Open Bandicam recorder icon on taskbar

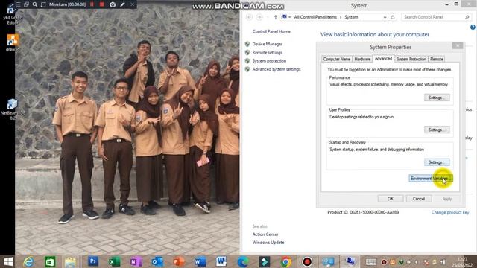pos(307,261)
